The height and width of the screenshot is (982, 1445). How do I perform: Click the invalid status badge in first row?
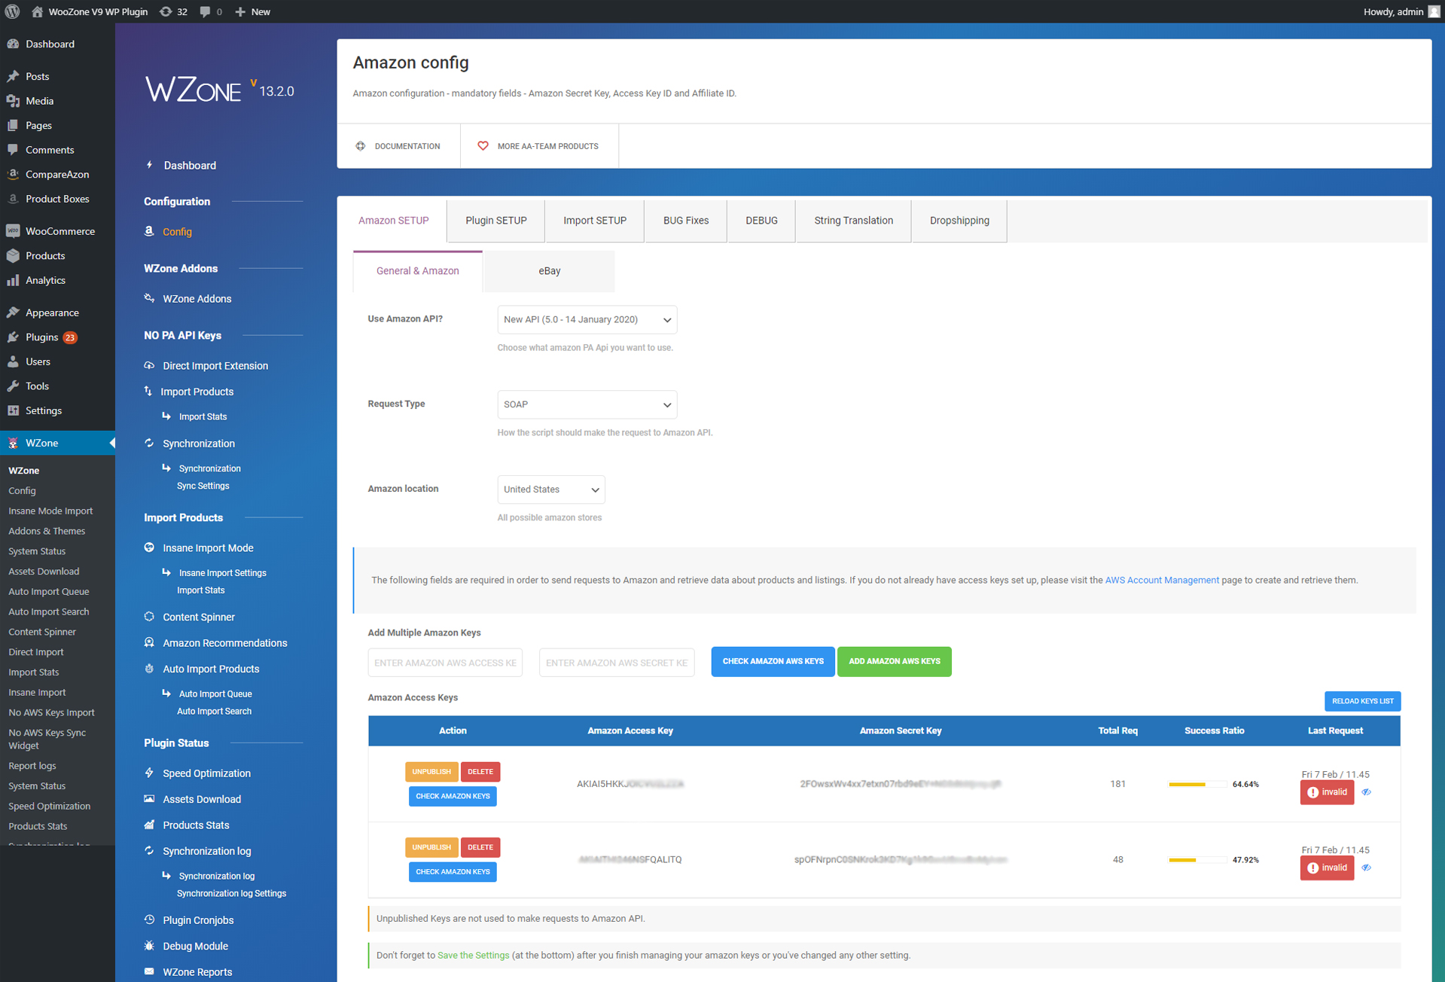[x=1327, y=792]
